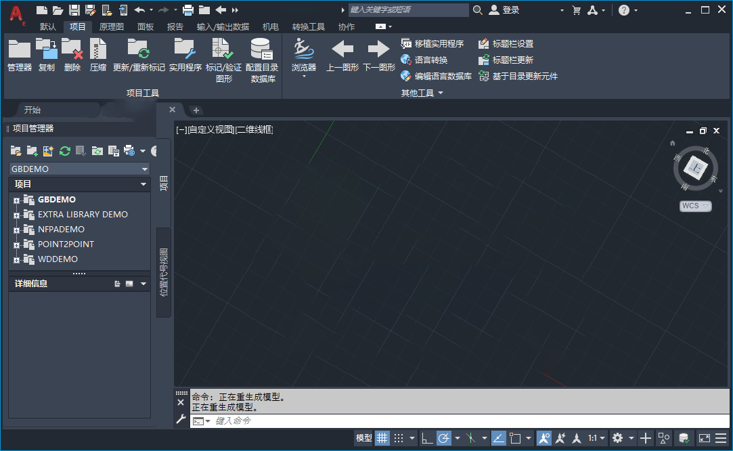Toggle snap mode dots icon in status bar
Image resolution: width=733 pixels, height=451 pixels.
point(398,438)
